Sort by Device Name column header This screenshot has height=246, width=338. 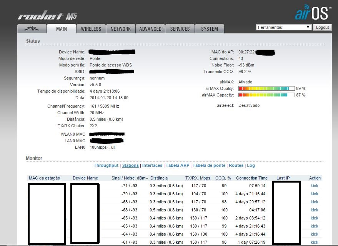click(85, 178)
